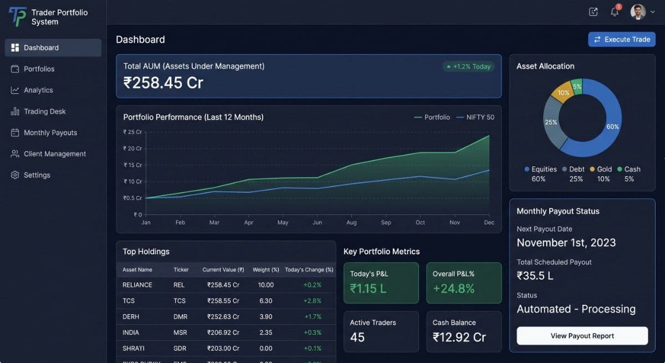Click the Dashboard grid icon

click(x=15, y=48)
